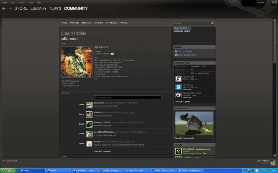This screenshot has width=278, height=173.
Task: Open the Steam menu
Action: point(5,3)
